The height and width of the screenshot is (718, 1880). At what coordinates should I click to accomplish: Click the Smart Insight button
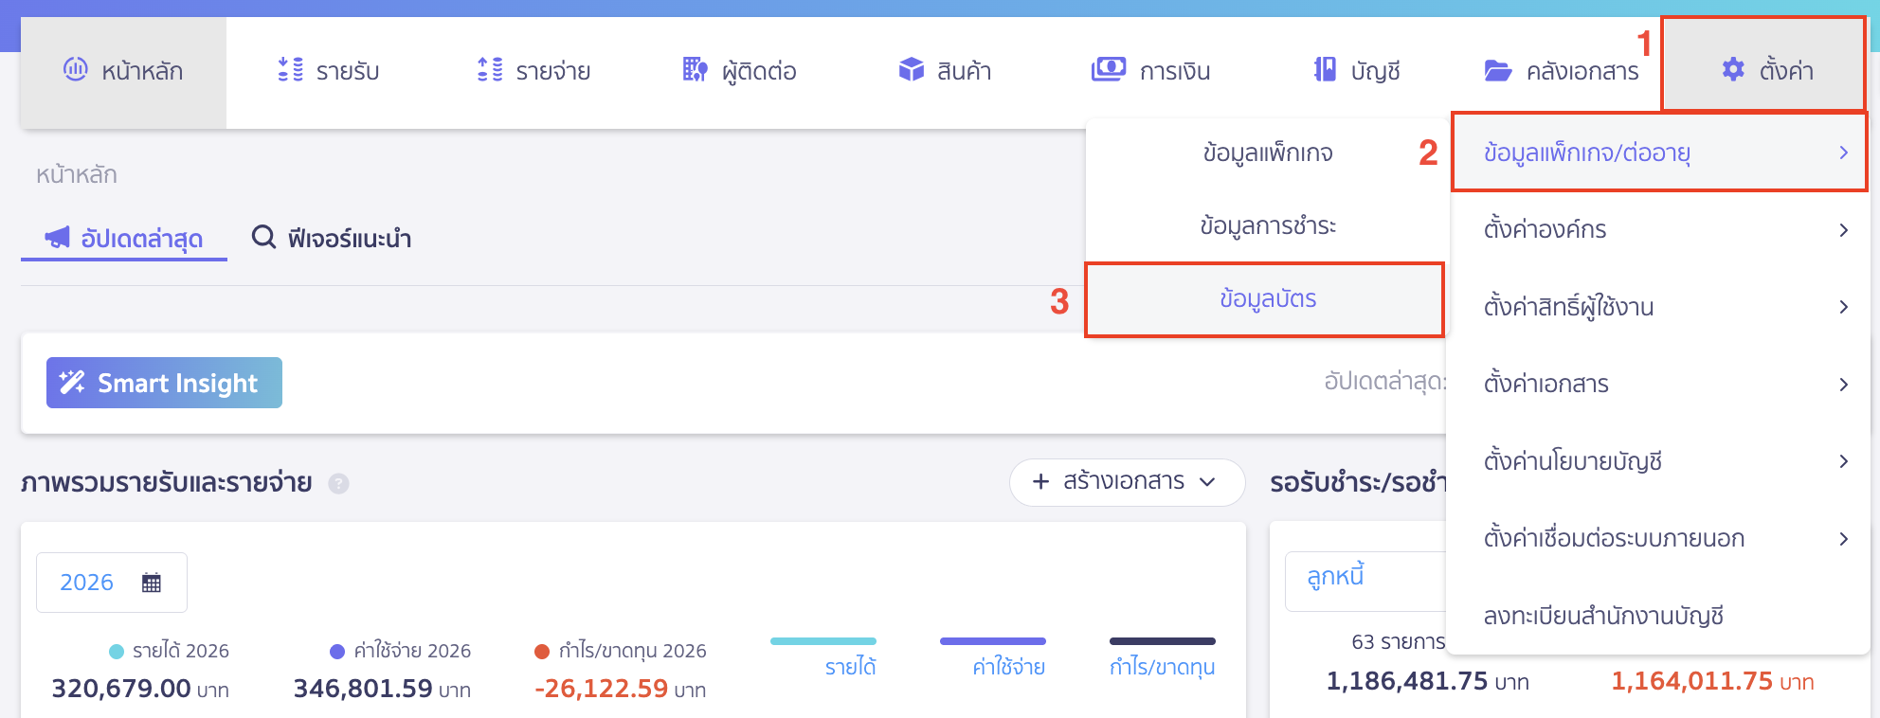(164, 383)
